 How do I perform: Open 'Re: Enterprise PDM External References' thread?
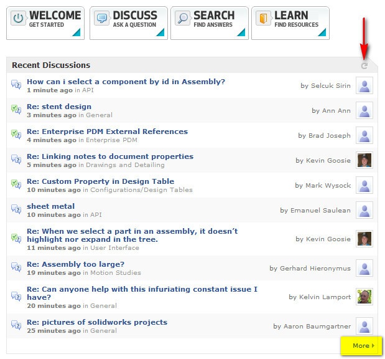(x=108, y=132)
